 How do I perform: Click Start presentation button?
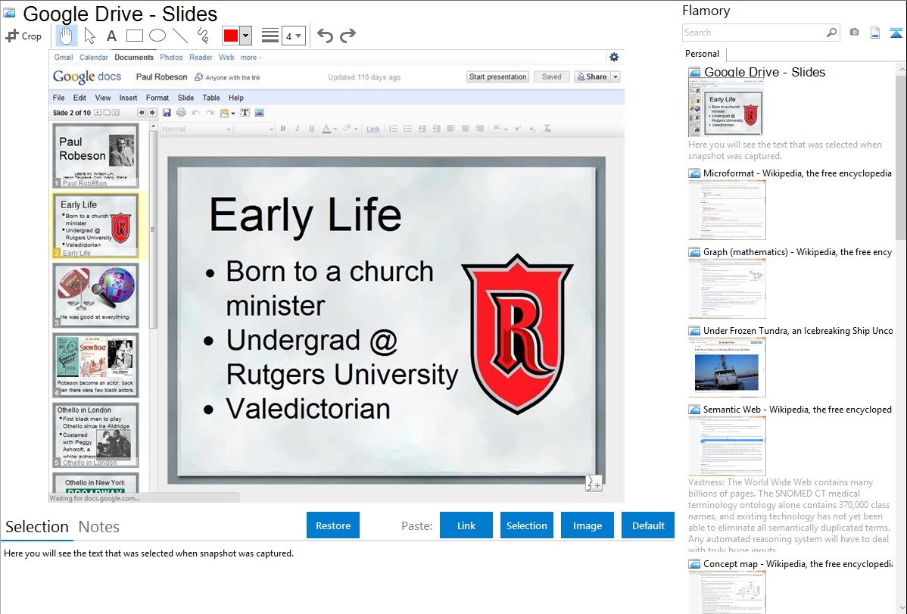coord(497,76)
